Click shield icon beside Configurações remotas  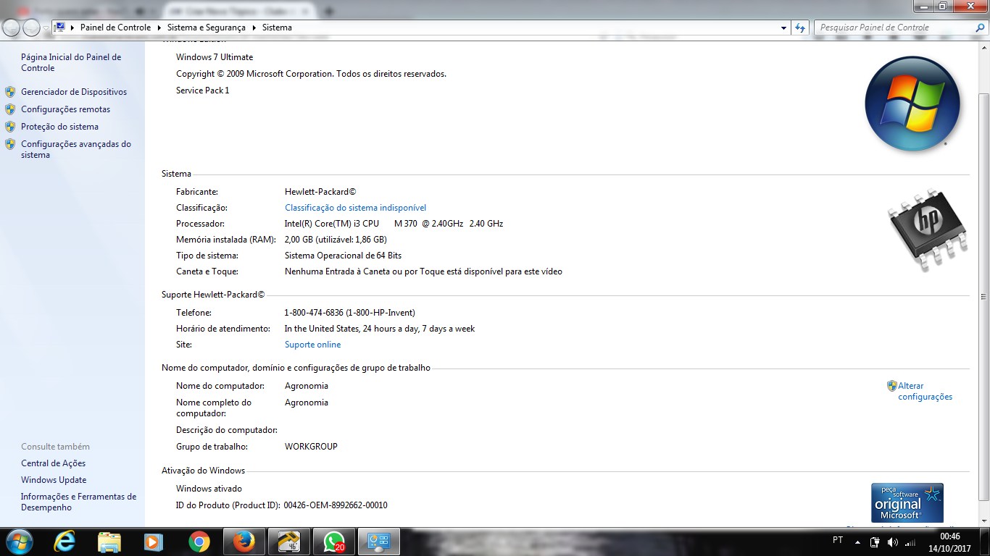(x=10, y=109)
